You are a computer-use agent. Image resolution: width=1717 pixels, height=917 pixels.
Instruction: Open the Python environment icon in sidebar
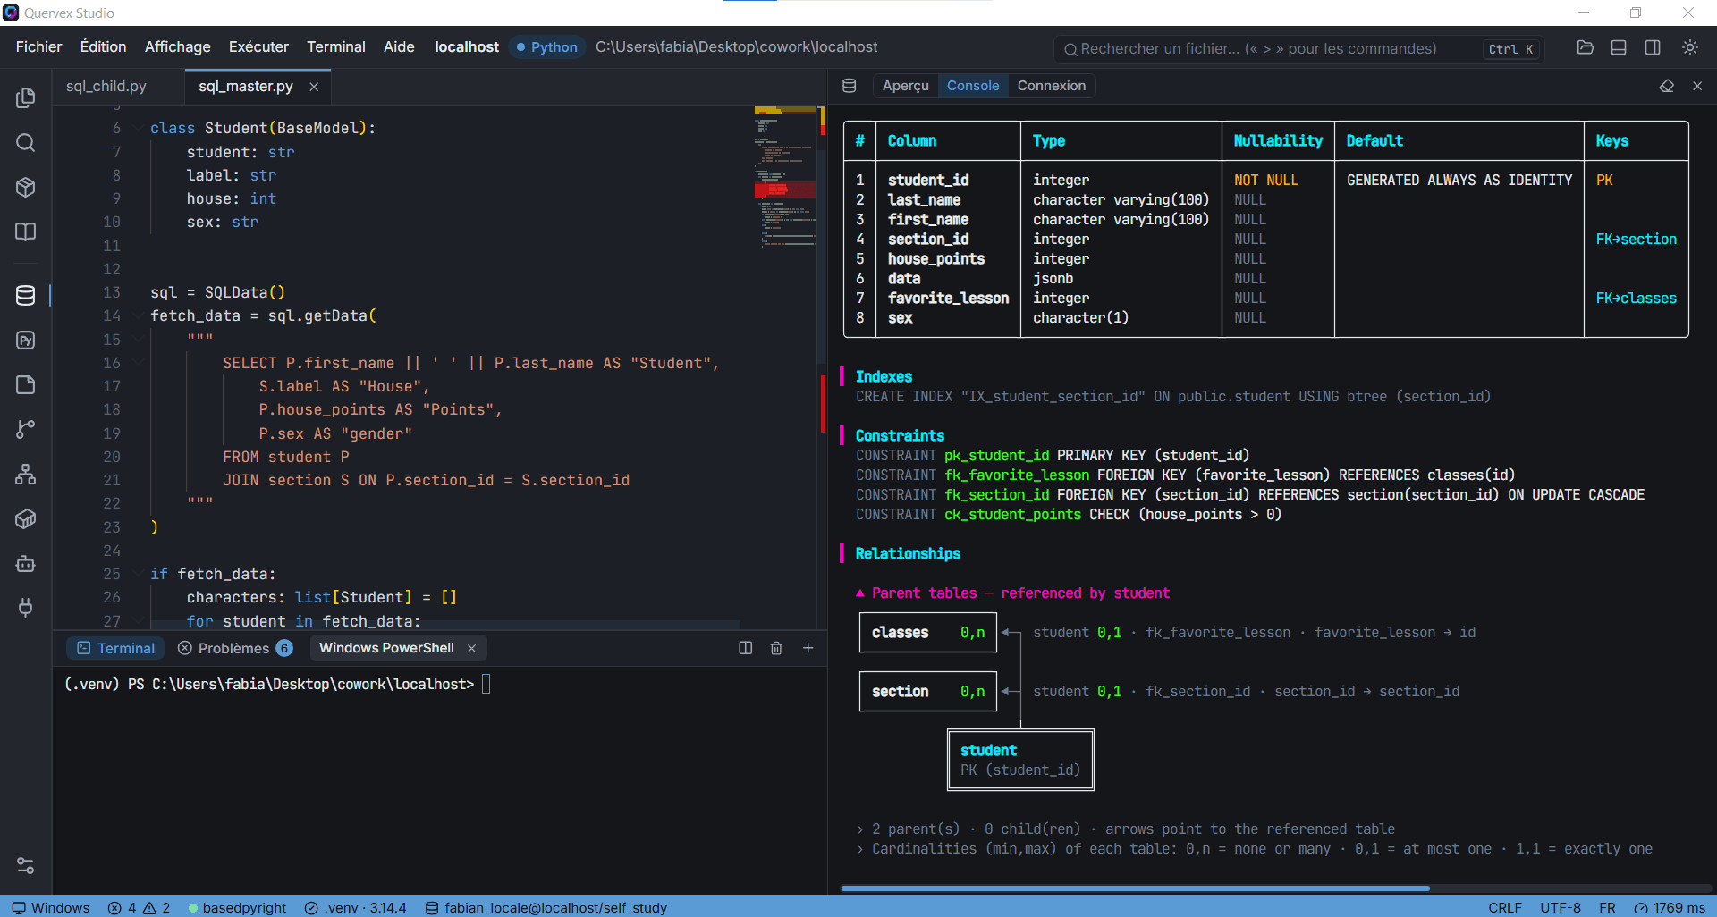pos(26,340)
